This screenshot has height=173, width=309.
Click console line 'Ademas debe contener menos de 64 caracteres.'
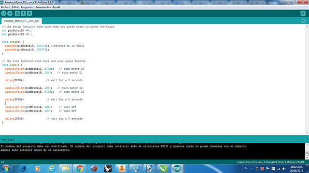[x=35, y=150]
